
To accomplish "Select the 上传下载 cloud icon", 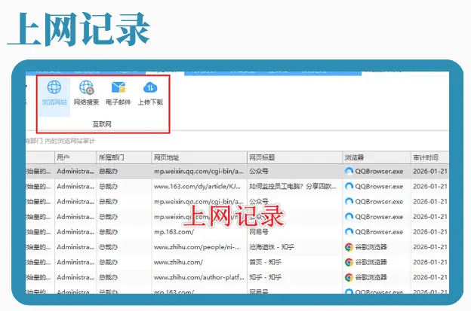I will [150, 87].
